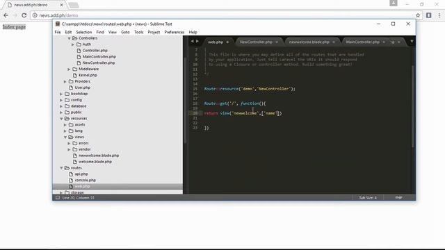Expand the Auth folder
The width and height of the screenshot is (445, 250).
point(73,44)
